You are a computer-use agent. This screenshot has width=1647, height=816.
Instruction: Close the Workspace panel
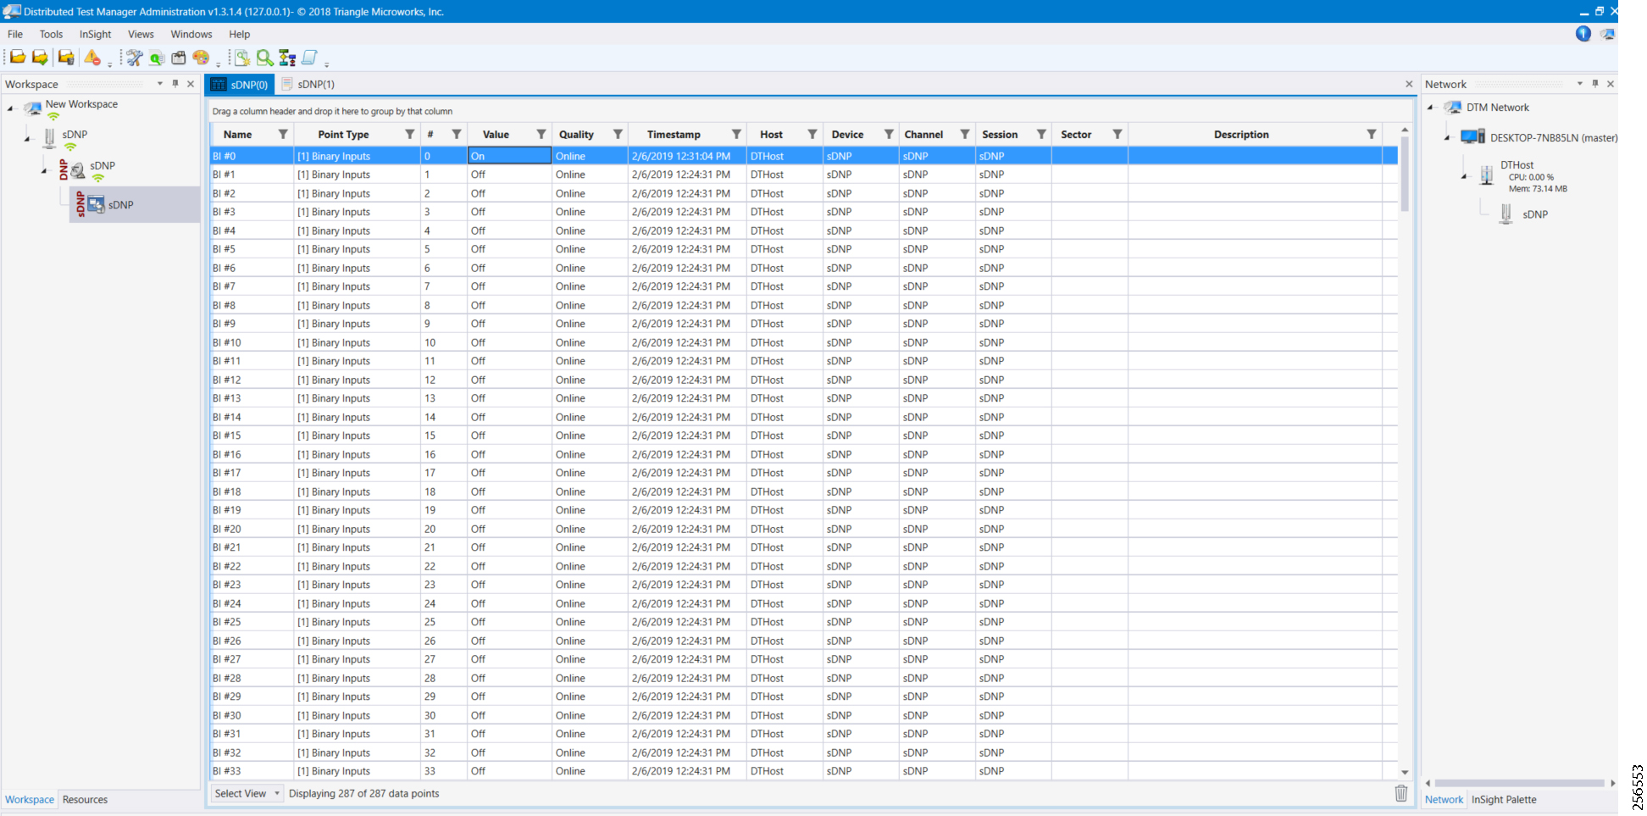coord(191,84)
